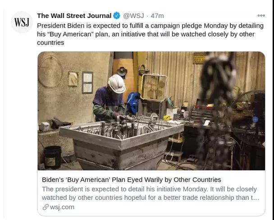274x220 pixels.
Task: Click the box fan in the article photo
Action: click(153, 87)
